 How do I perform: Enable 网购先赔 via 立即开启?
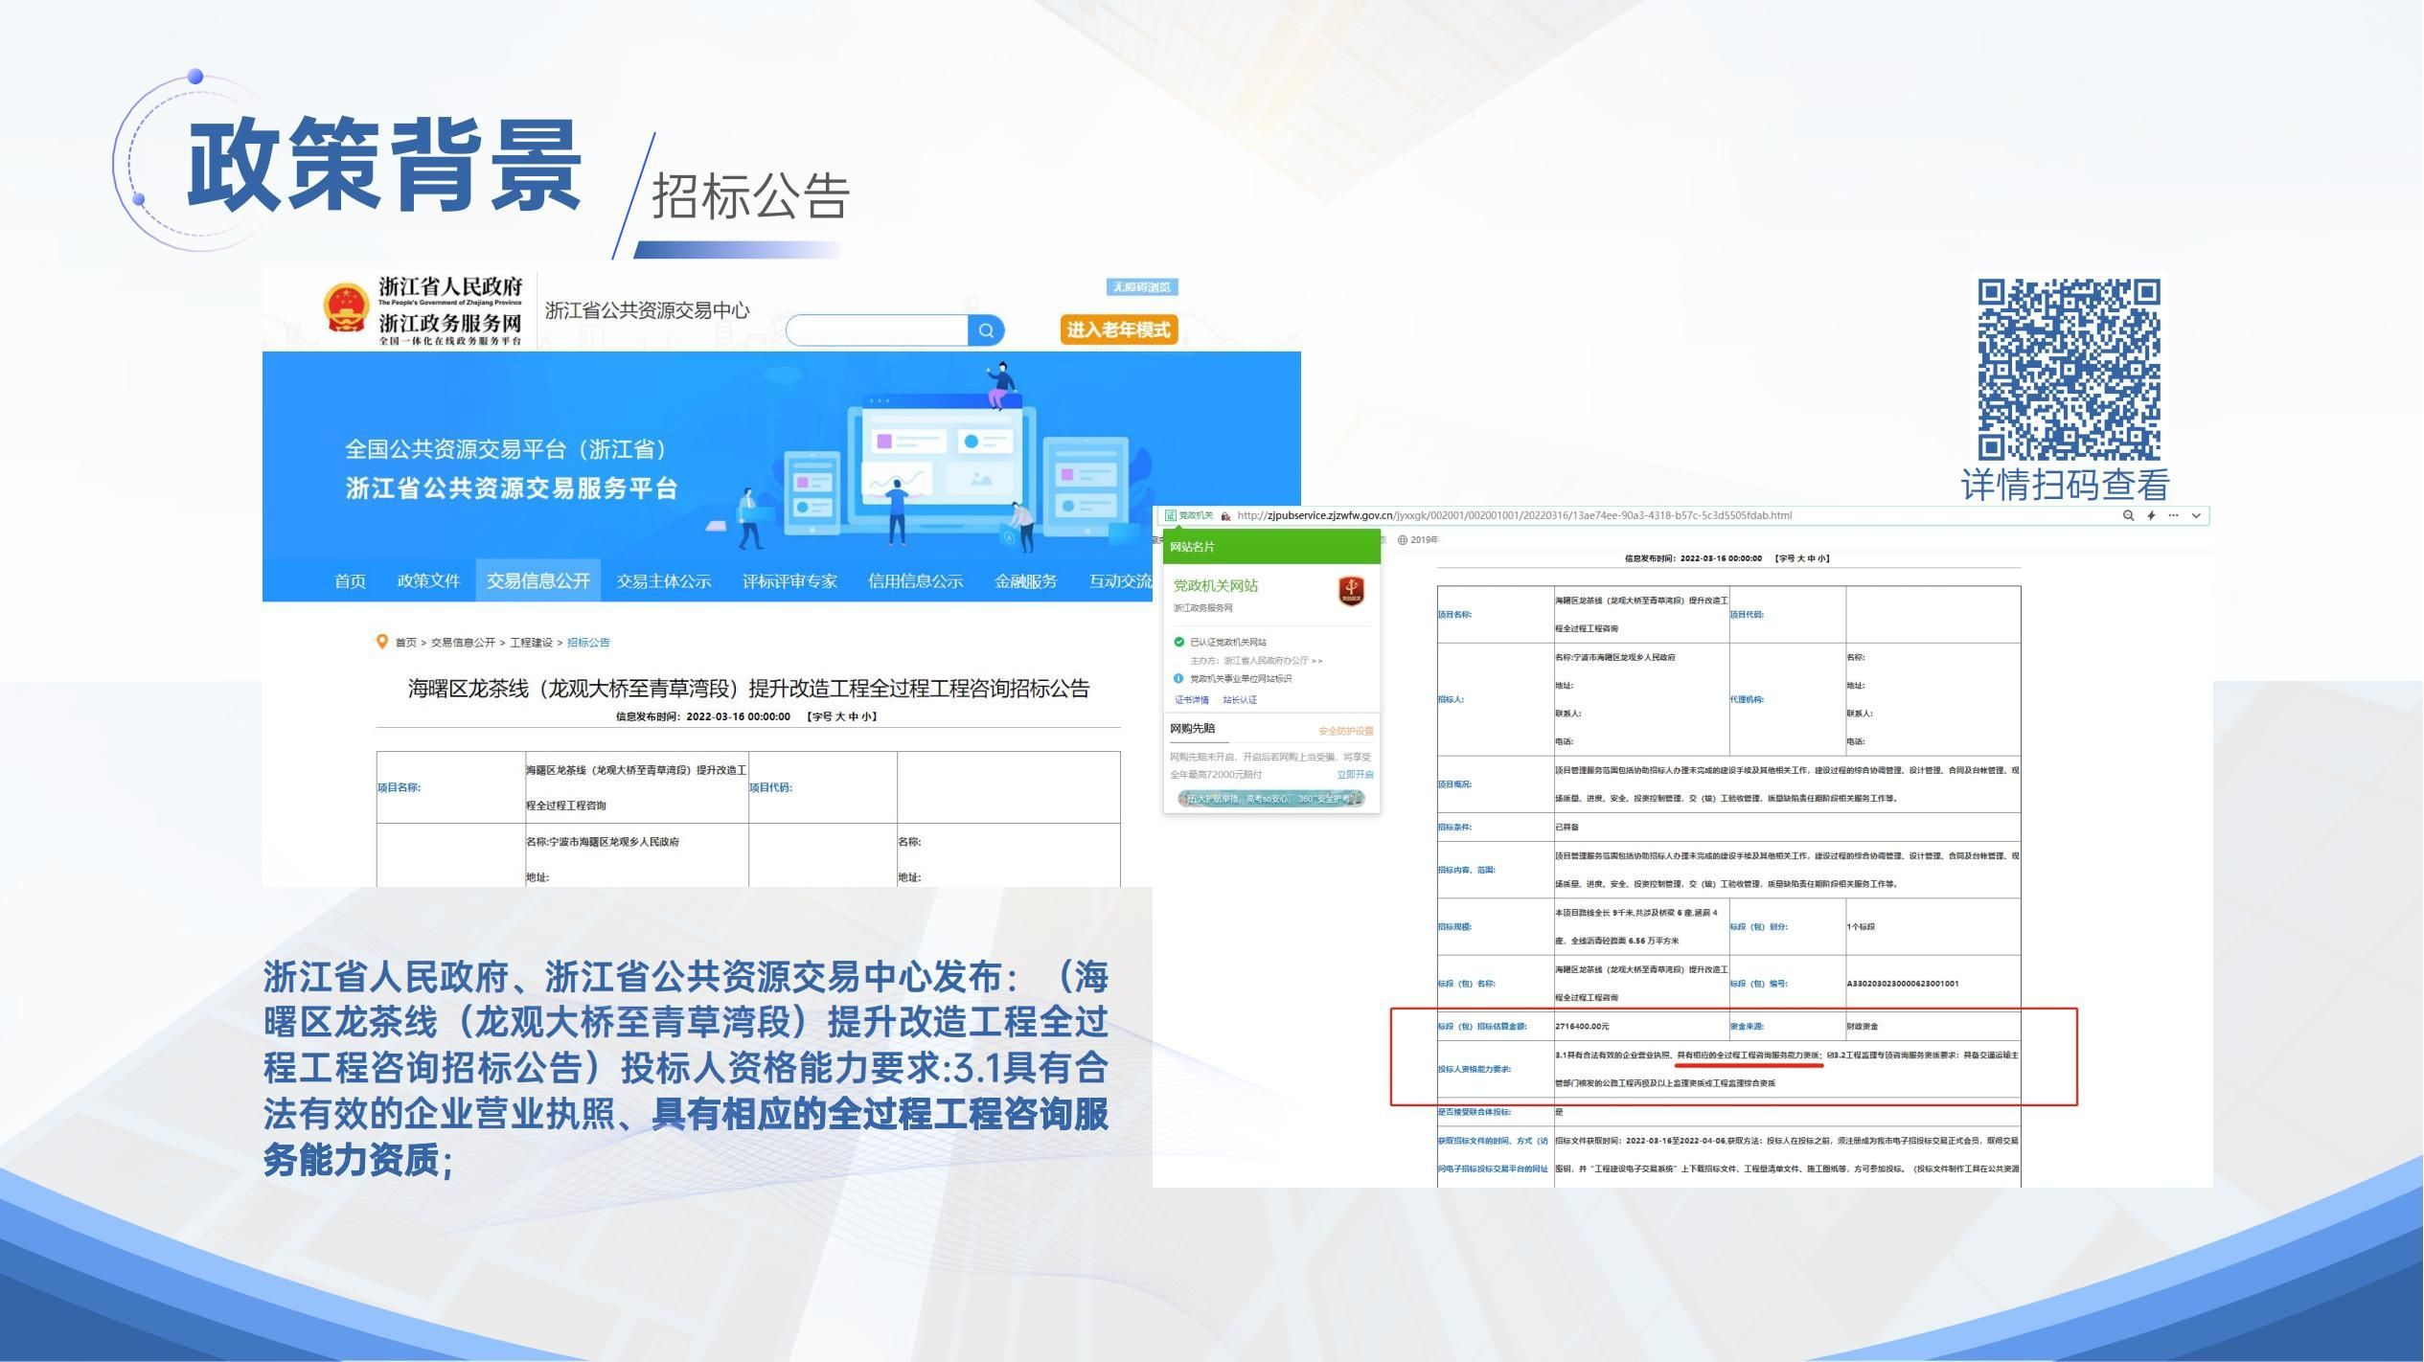pyautogui.click(x=1356, y=774)
